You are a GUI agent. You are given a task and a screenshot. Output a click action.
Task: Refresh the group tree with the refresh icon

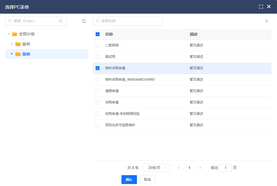[x=84, y=21]
